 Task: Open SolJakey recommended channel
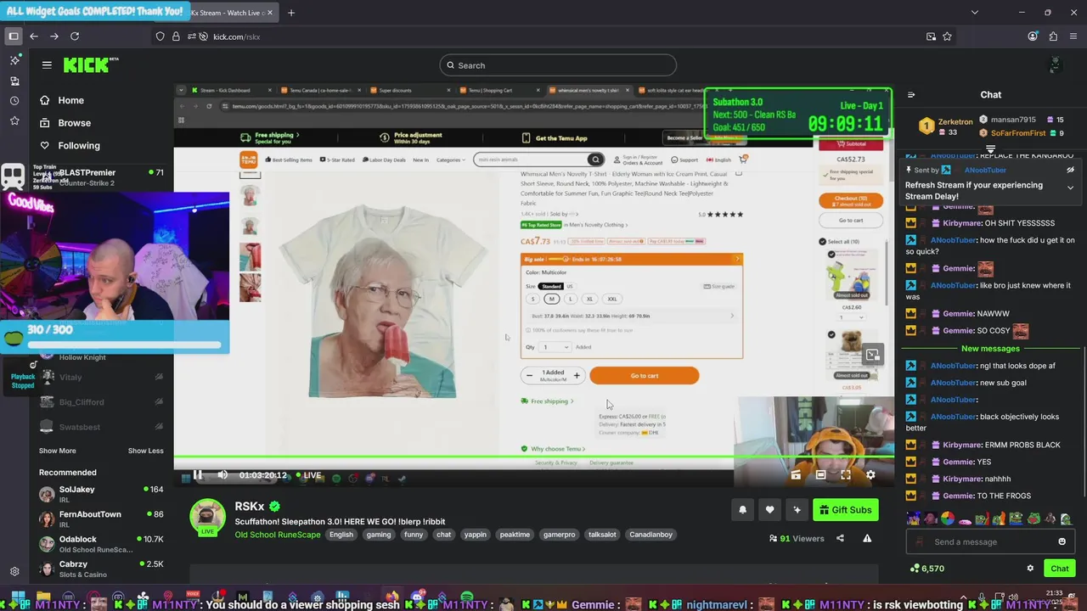pos(102,495)
